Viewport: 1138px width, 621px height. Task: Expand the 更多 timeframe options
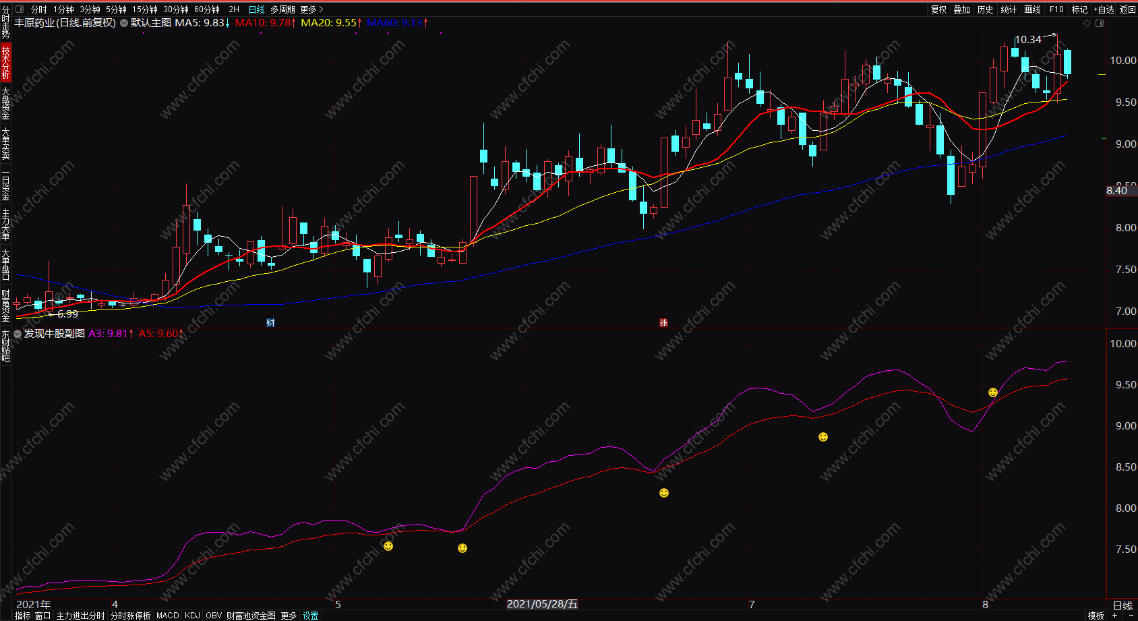click(x=311, y=9)
